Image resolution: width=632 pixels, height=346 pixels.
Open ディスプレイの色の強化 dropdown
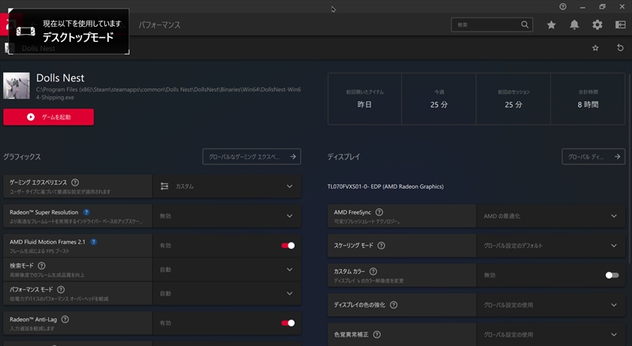click(x=551, y=305)
